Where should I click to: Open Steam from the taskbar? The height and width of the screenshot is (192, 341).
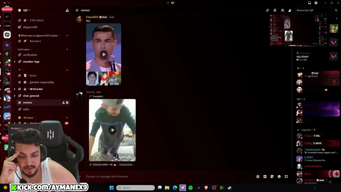229,188
